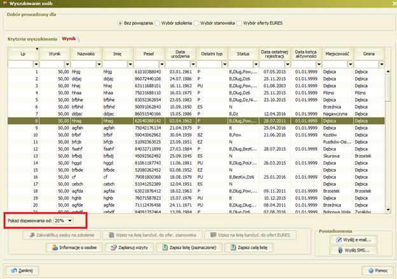
Task: Click the 'Zaplanuj wizyty' button
Action: pyautogui.click(x=129, y=247)
